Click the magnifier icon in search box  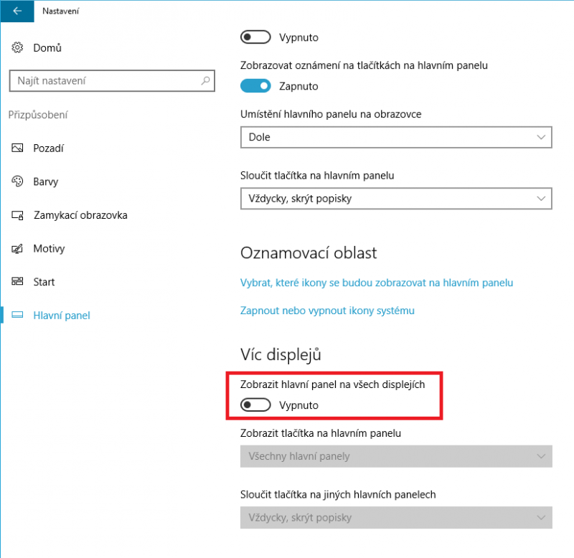pyautogui.click(x=205, y=80)
